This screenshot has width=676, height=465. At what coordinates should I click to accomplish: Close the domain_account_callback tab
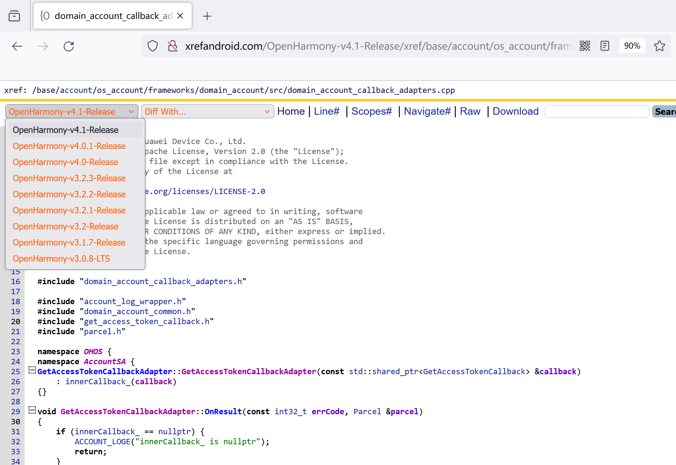(180, 16)
